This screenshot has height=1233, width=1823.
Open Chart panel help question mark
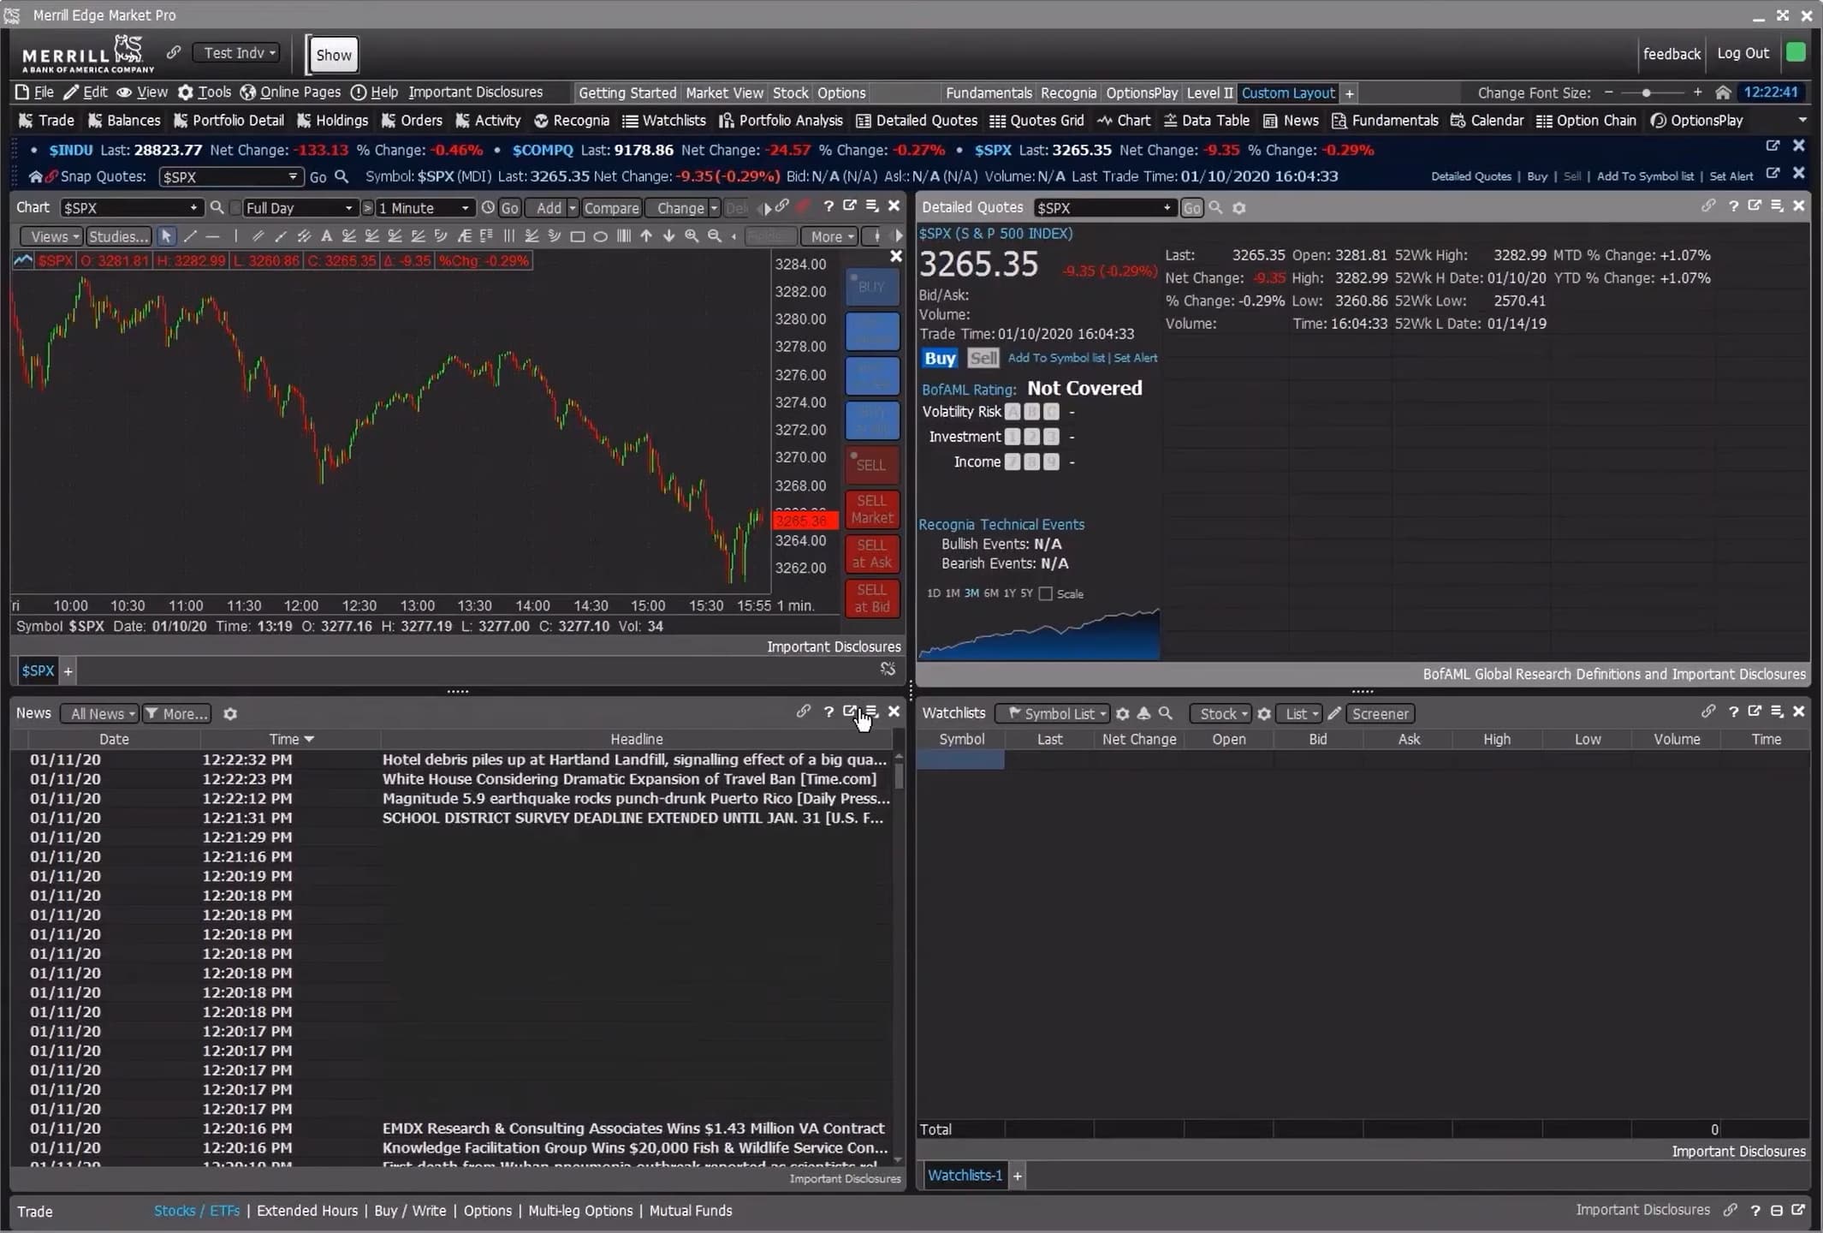pos(828,206)
